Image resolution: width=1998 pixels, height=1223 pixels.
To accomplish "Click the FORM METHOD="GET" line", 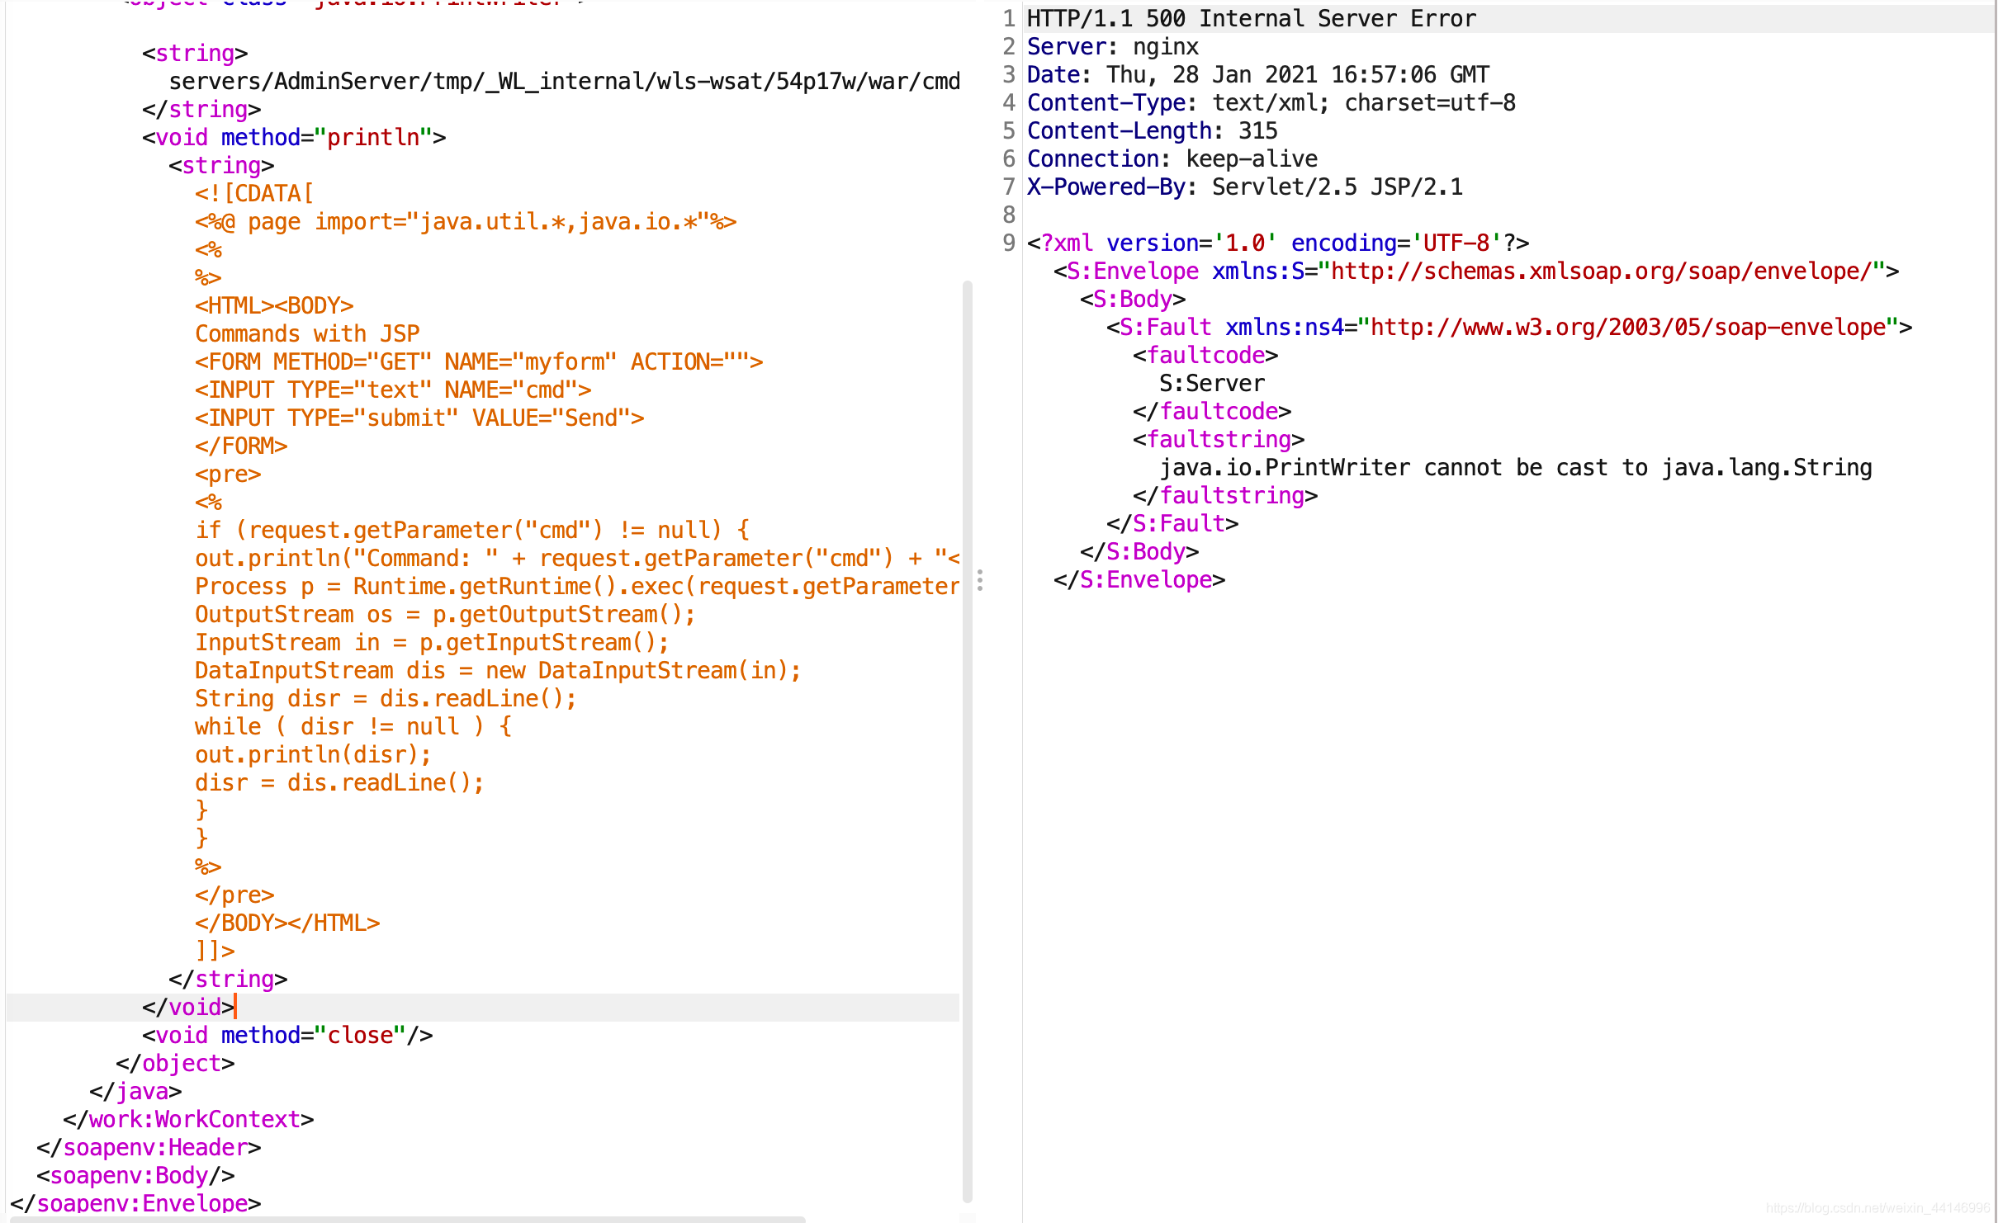I will [x=478, y=361].
